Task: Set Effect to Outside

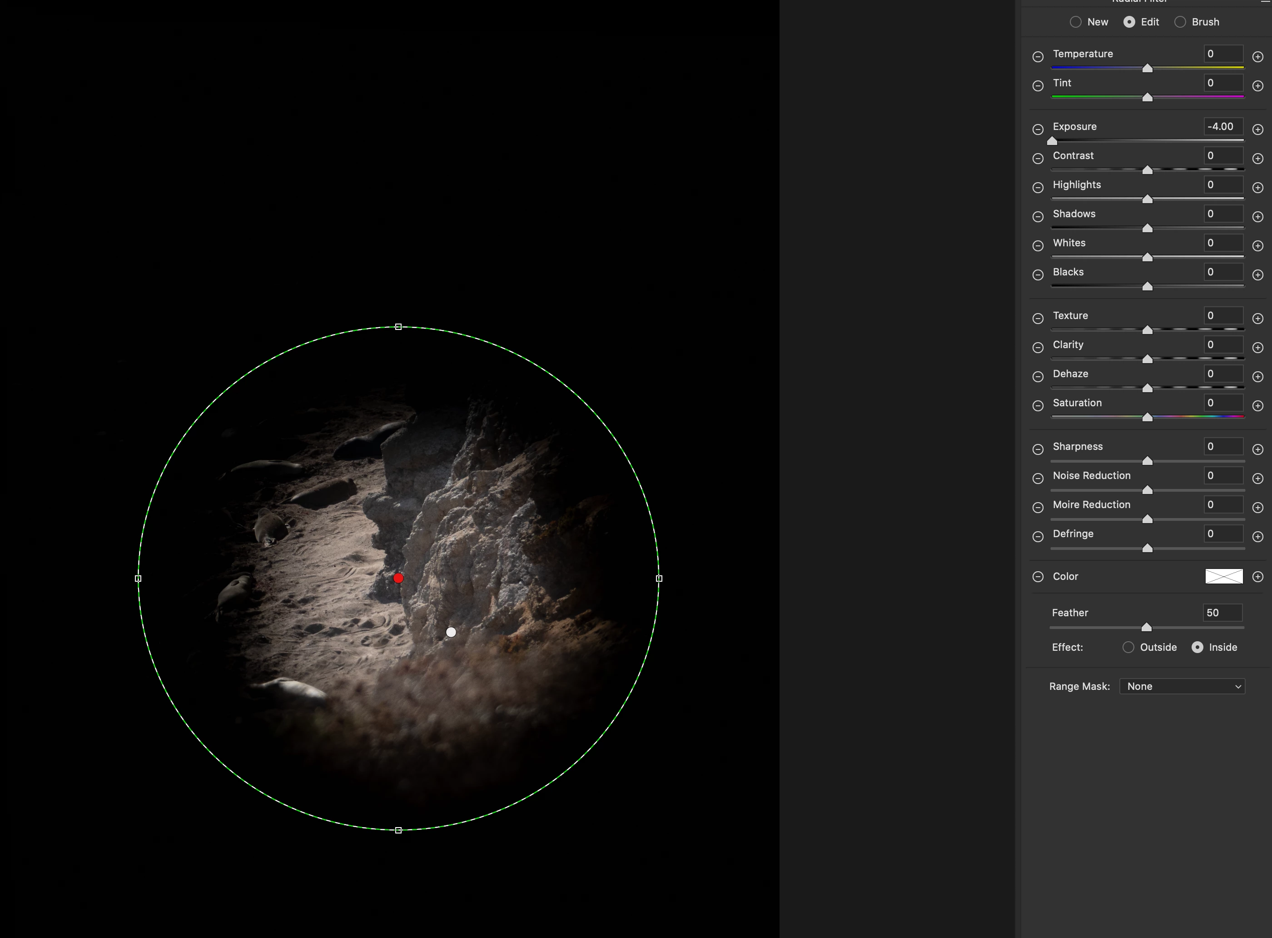Action: point(1128,647)
